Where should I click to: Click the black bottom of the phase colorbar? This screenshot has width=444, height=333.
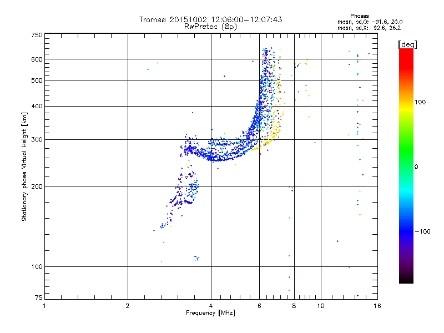[406, 279]
